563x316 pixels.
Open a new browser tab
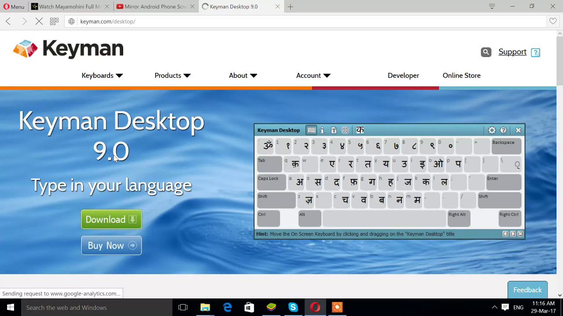tap(290, 7)
